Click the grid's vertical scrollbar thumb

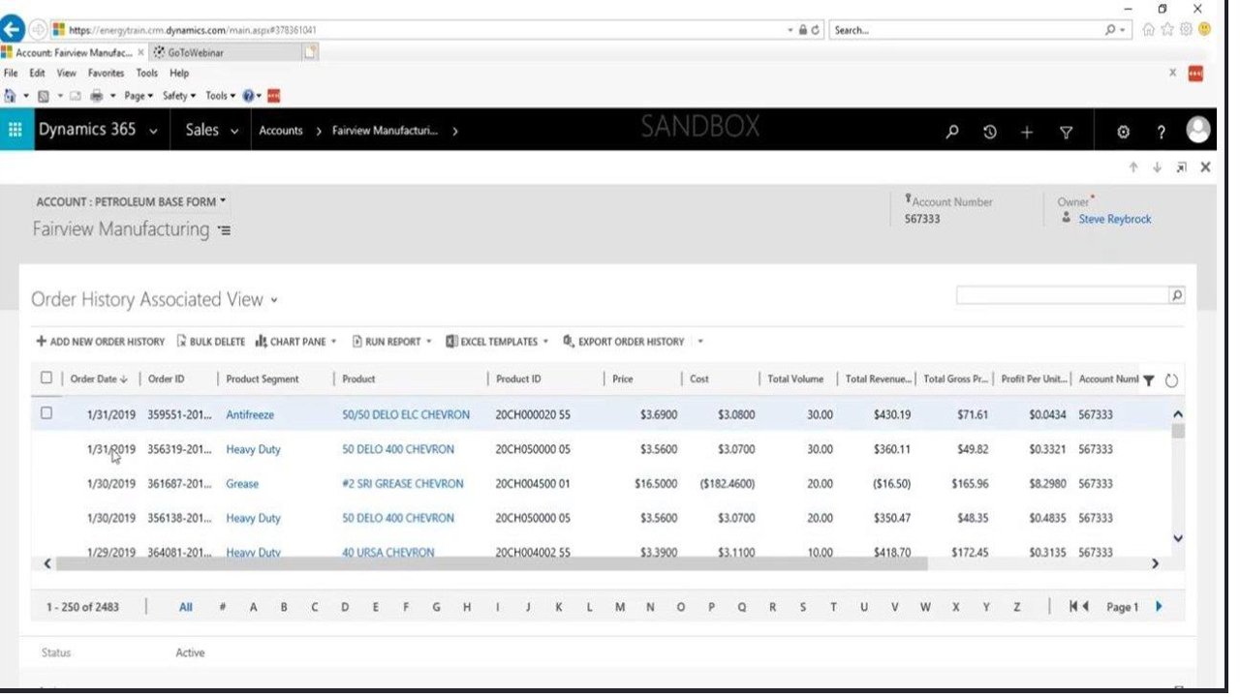(1178, 430)
